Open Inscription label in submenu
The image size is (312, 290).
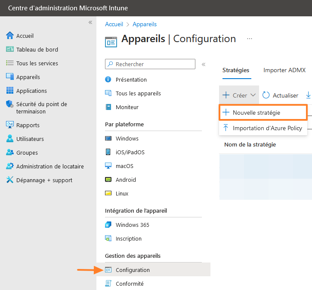click(129, 239)
